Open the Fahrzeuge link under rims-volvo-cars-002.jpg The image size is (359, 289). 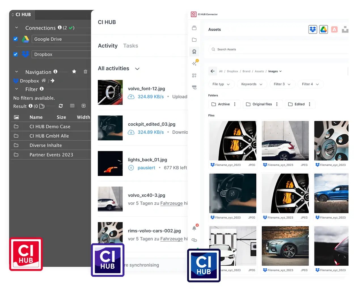172,239
